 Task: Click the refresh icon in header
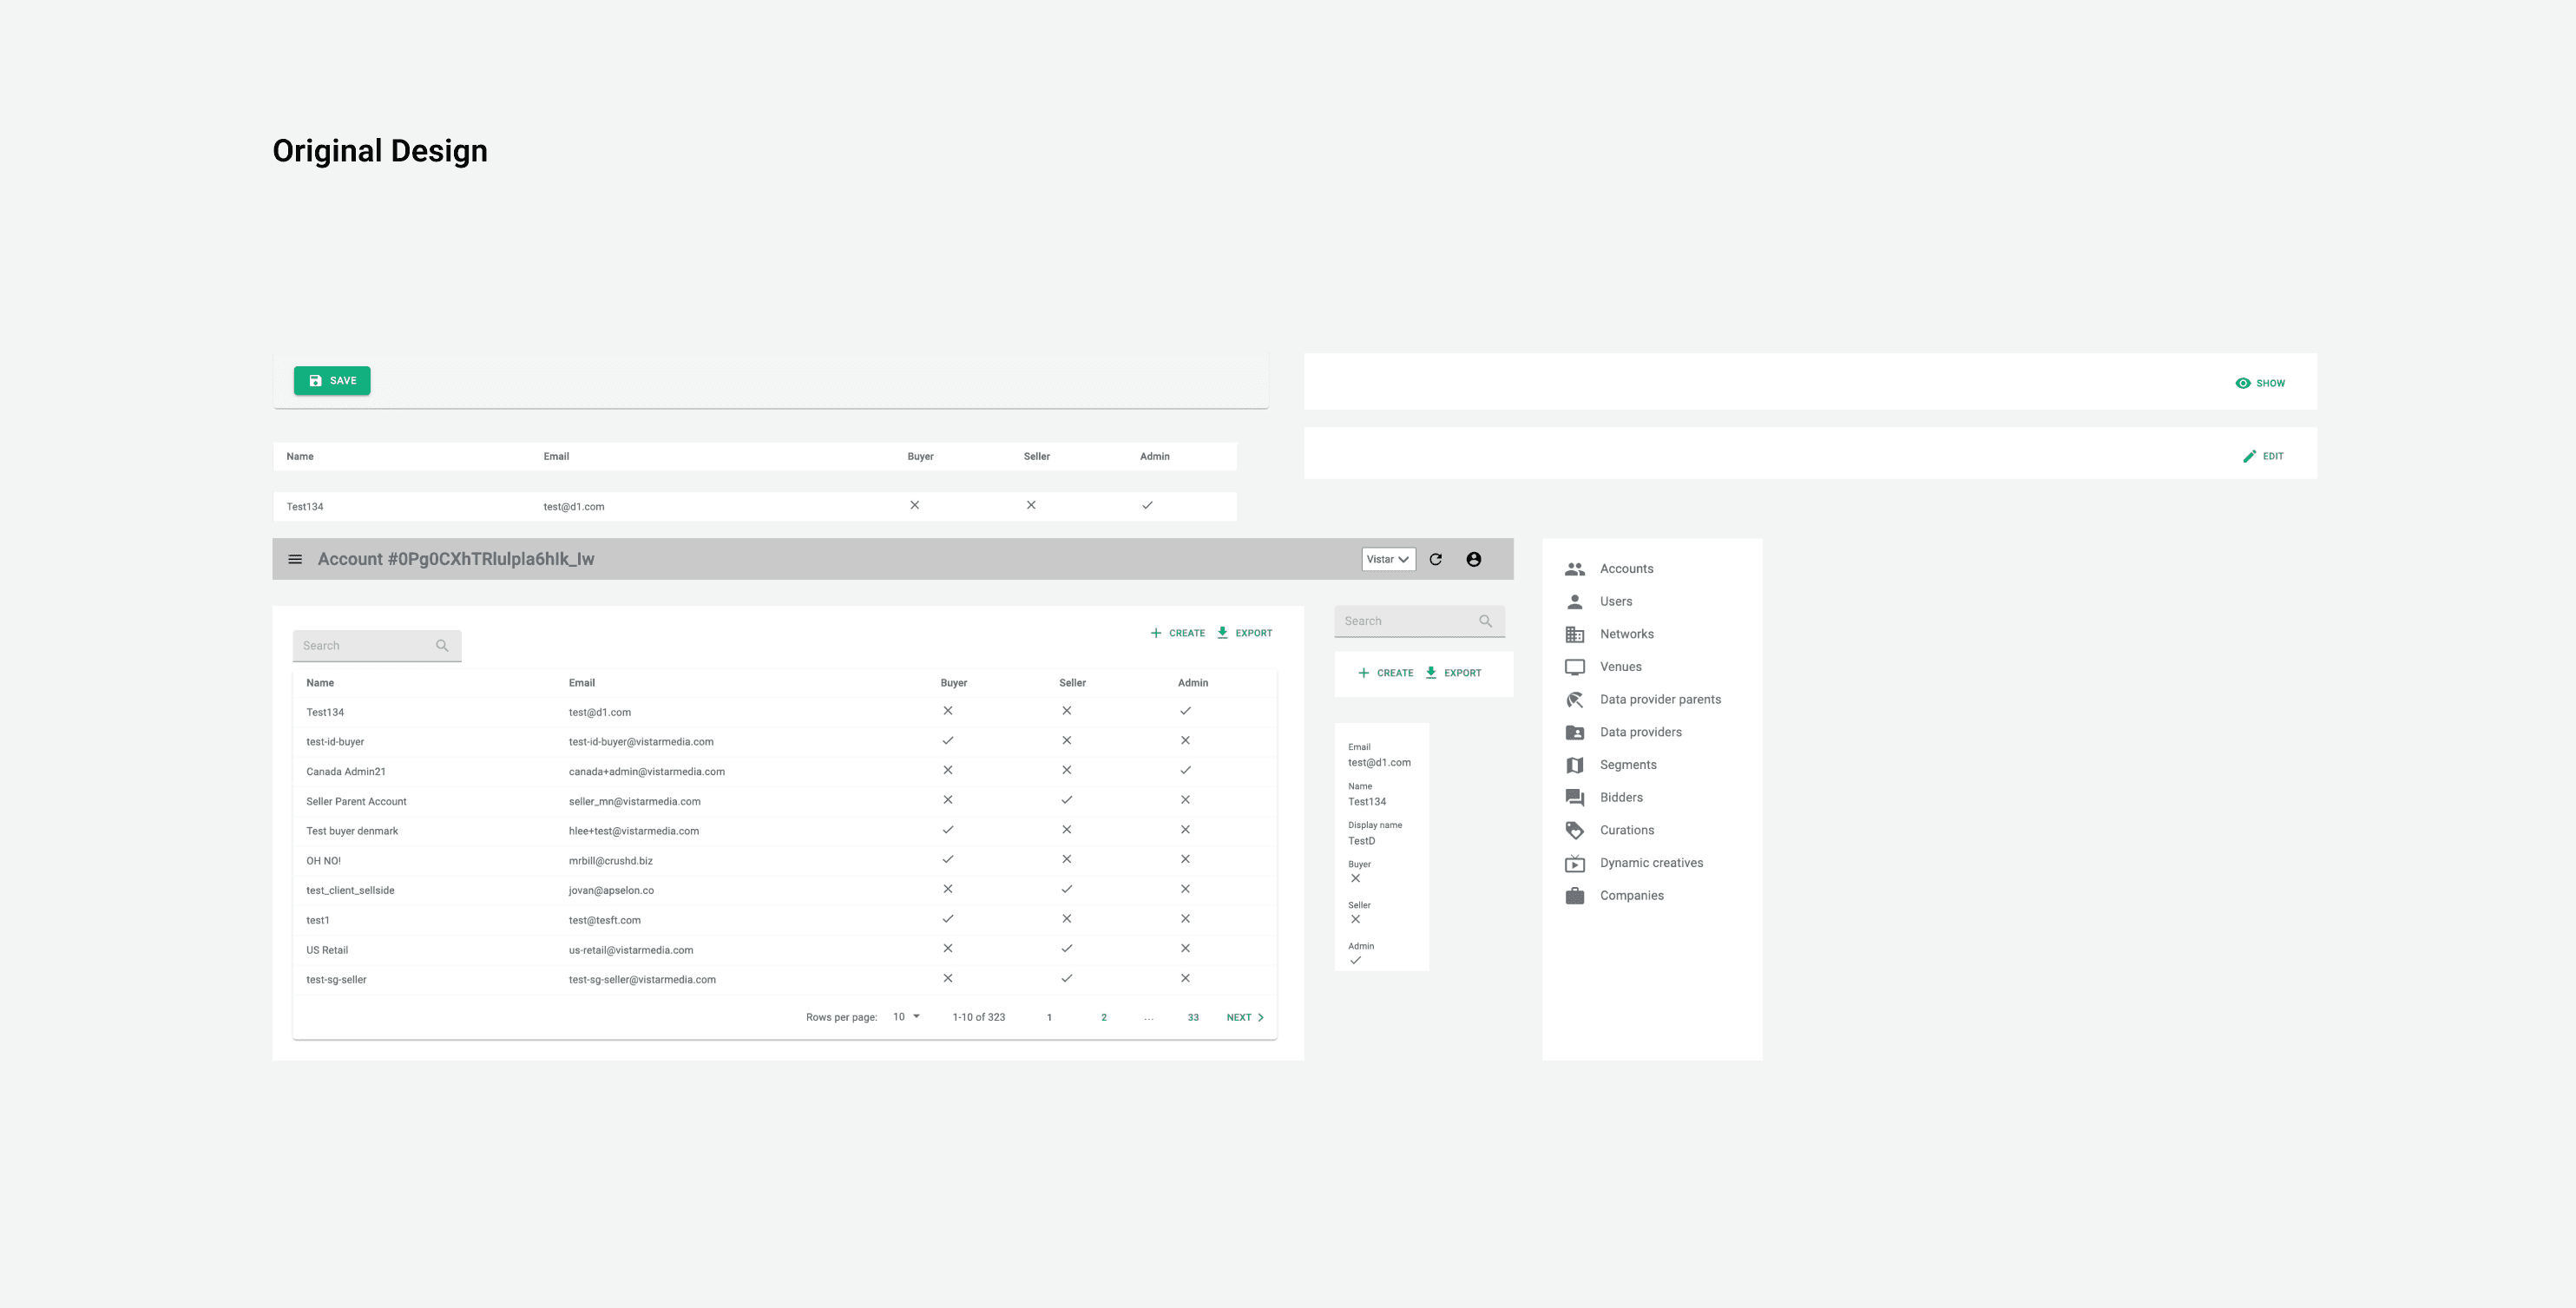tap(1435, 559)
